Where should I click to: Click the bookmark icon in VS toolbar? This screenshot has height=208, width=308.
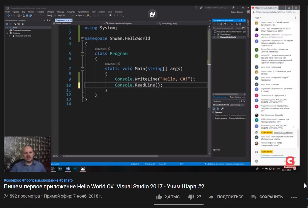(110, 16)
